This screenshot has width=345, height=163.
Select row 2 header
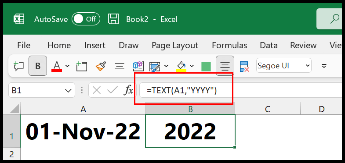coord(11,154)
